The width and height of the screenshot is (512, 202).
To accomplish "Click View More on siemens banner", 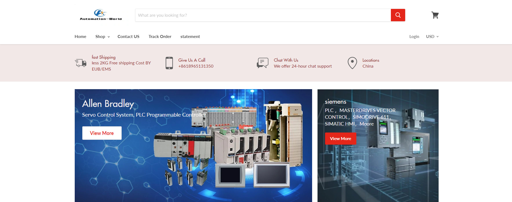I will point(340,139).
